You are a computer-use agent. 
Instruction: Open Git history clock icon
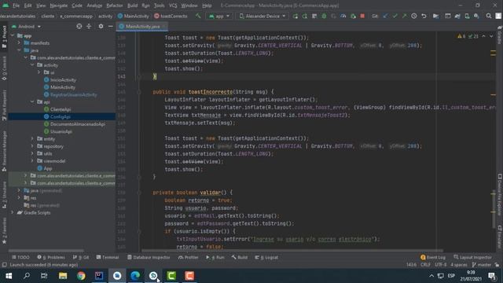click(x=414, y=16)
